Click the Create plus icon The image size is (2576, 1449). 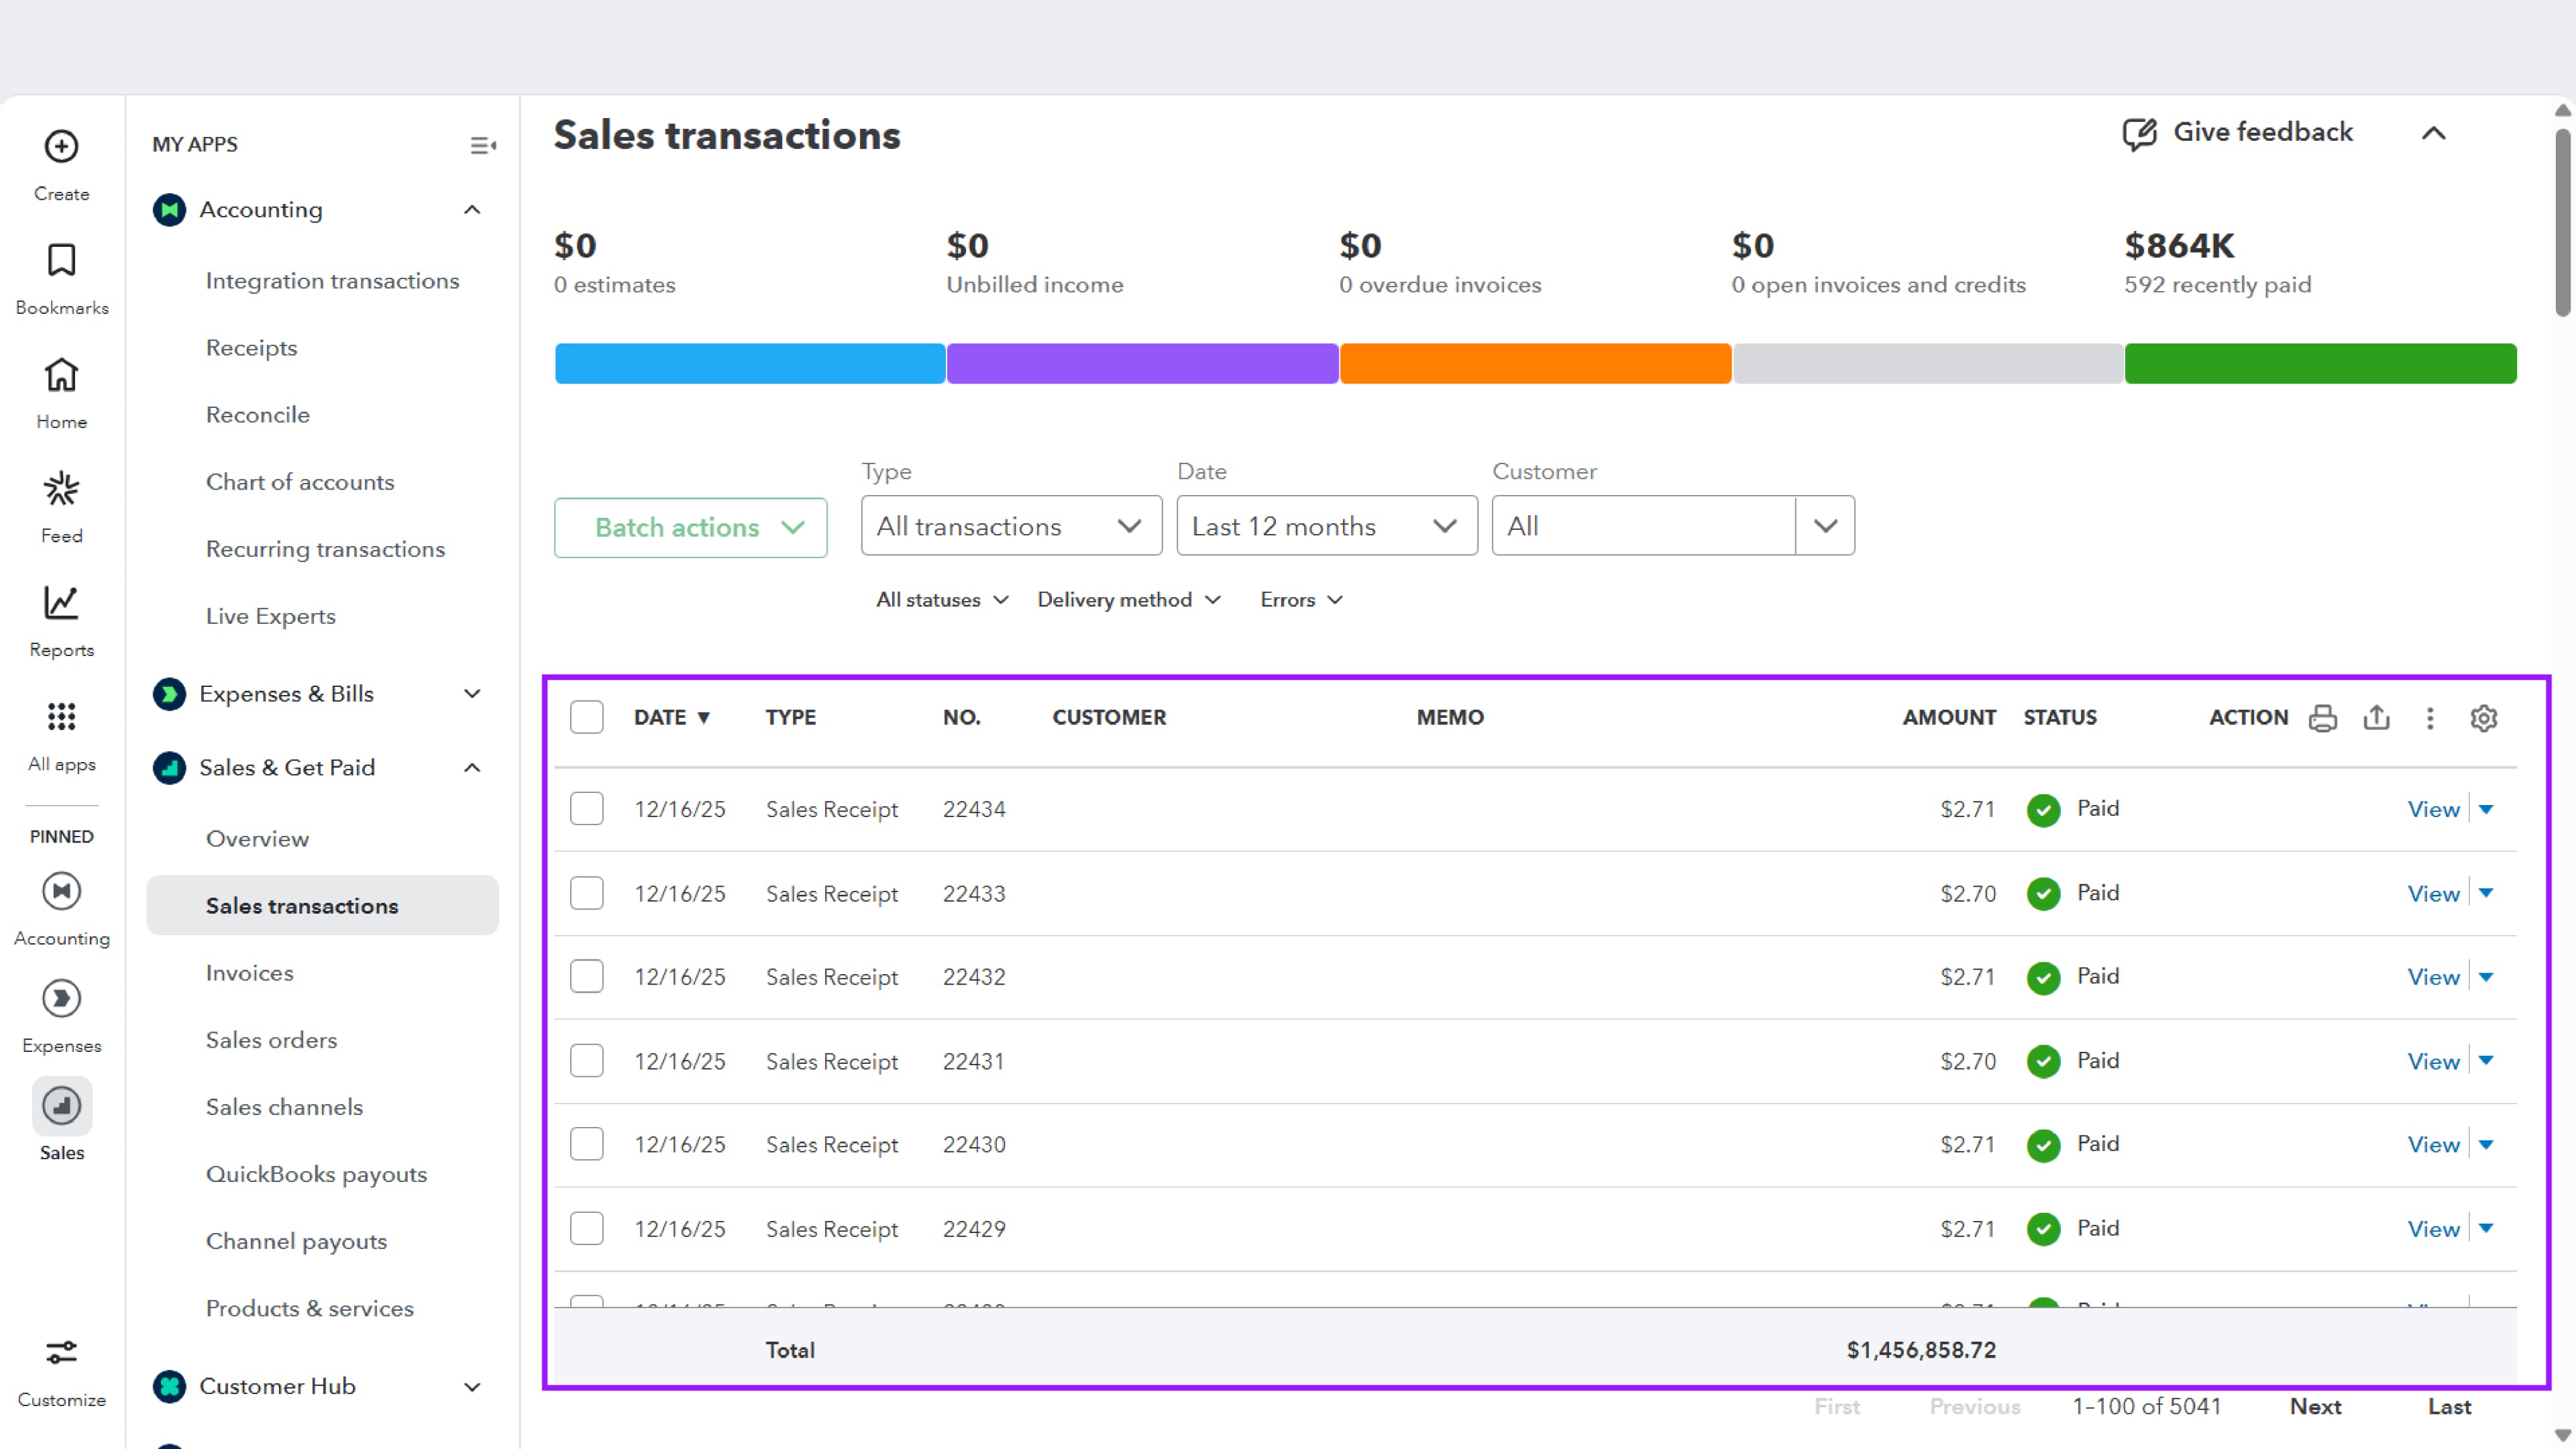coord(61,147)
